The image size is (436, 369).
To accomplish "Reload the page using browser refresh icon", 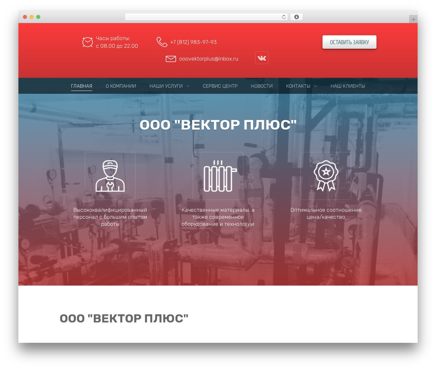I will coord(284,17).
